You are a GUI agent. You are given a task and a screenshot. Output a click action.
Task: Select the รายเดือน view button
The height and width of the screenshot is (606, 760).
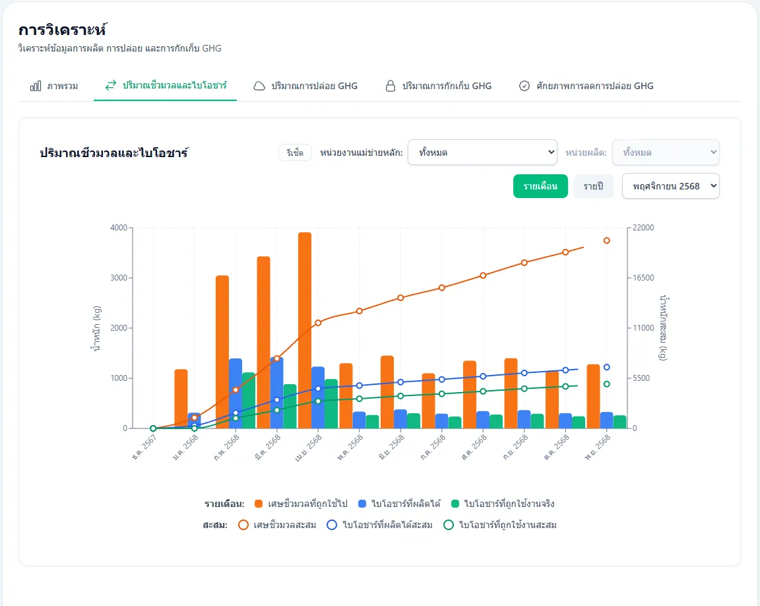540,186
